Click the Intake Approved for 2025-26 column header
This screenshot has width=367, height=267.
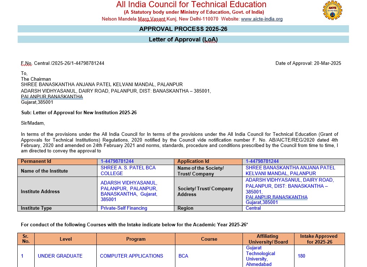point(319,239)
